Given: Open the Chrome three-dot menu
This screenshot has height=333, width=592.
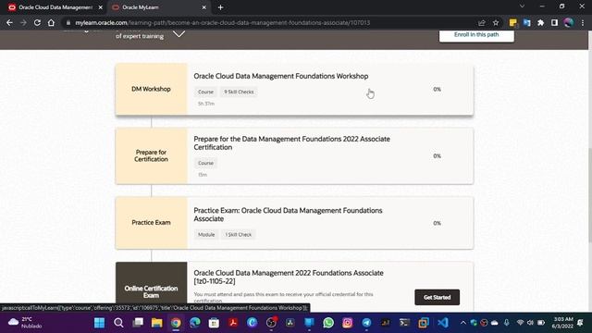Looking at the screenshot, I should point(583,22).
